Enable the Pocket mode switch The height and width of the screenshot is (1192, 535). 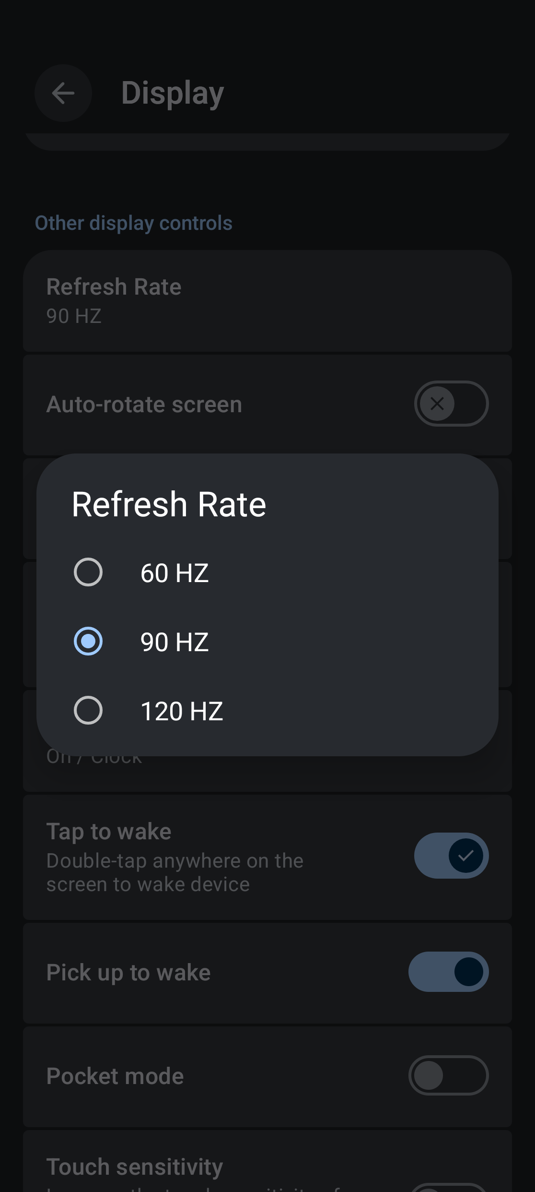448,1075
